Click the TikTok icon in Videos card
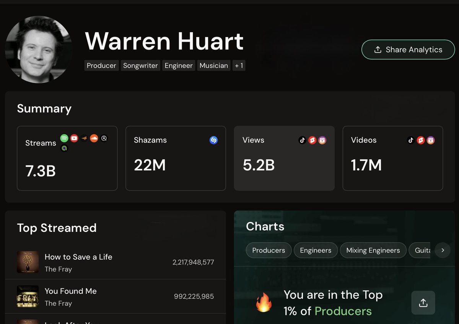The width and height of the screenshot is (459, 324). coord(411,140)
